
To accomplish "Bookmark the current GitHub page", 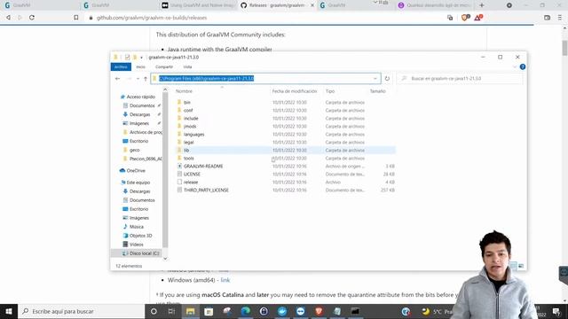I will click(x=76, y=18).
